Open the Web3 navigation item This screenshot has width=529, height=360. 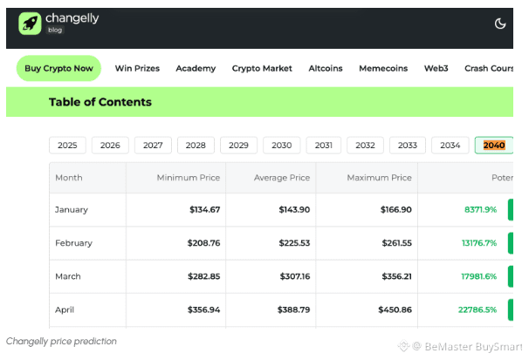click(x=436, y=68)
